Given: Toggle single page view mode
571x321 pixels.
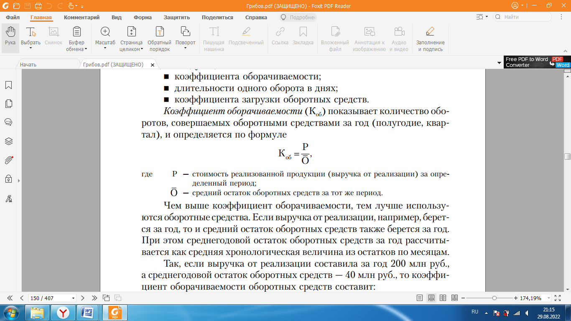Looking at the screenshot, I should click(420, 298).
